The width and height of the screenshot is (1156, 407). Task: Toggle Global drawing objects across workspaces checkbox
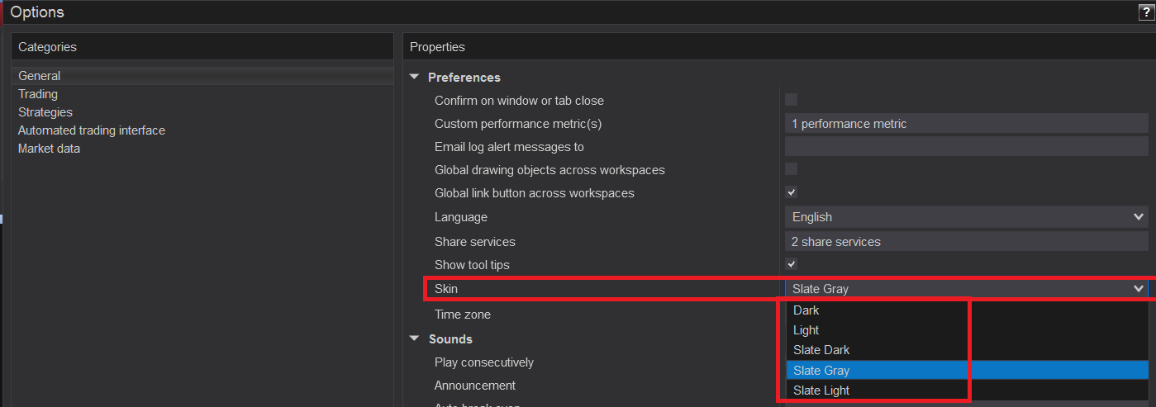pos(791,169)
